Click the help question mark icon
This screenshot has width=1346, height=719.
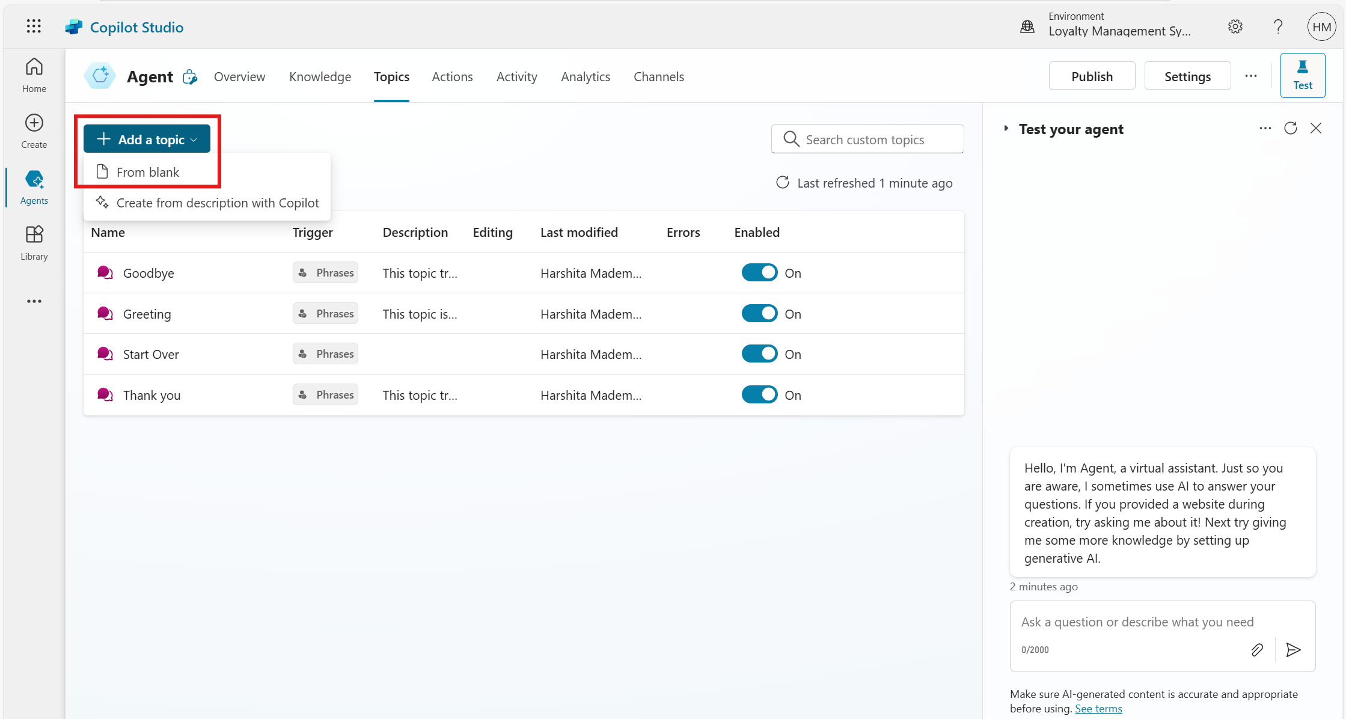point(1279,27)
